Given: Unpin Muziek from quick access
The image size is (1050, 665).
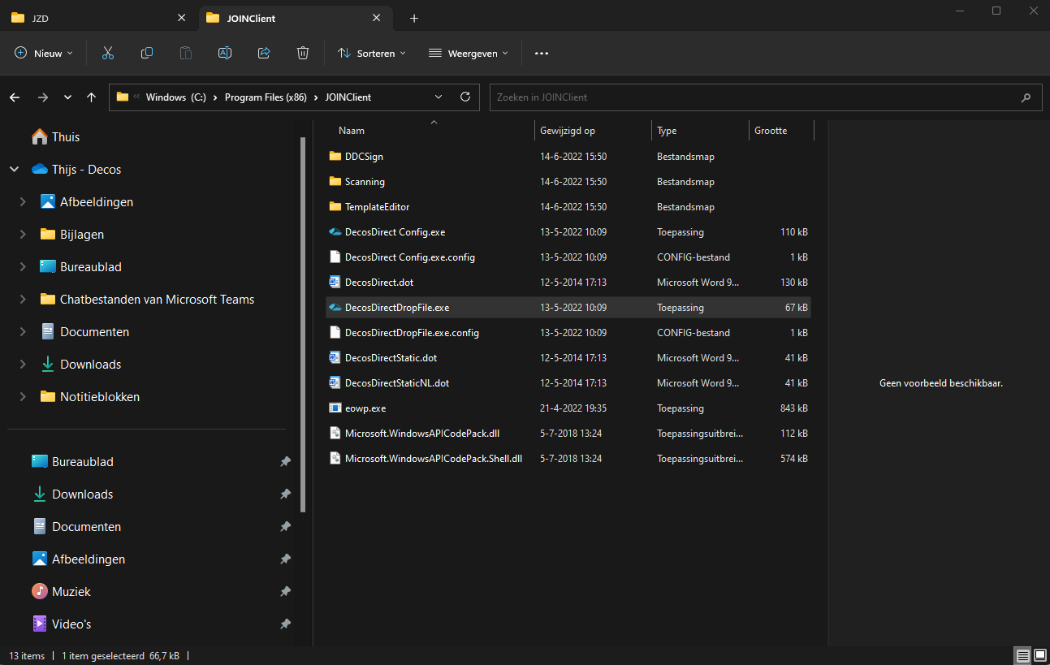Looking at the screenshot, I should (x=285, y=592).
